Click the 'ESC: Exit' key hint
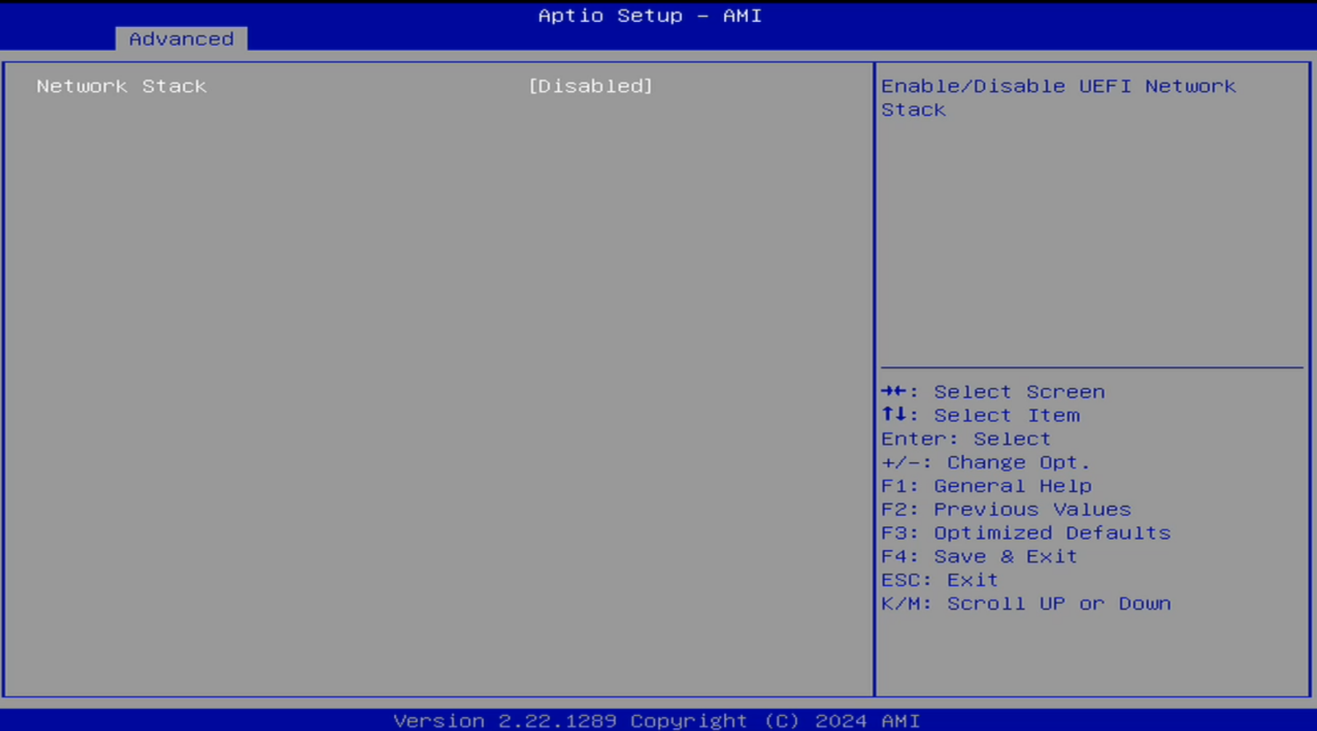The image size is (1317, 731). (939, 581)
